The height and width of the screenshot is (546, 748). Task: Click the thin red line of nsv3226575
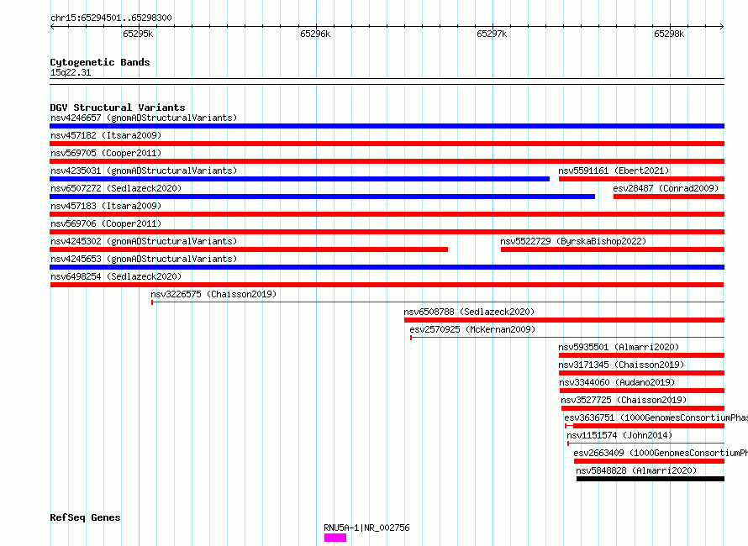tap(438, 302)
